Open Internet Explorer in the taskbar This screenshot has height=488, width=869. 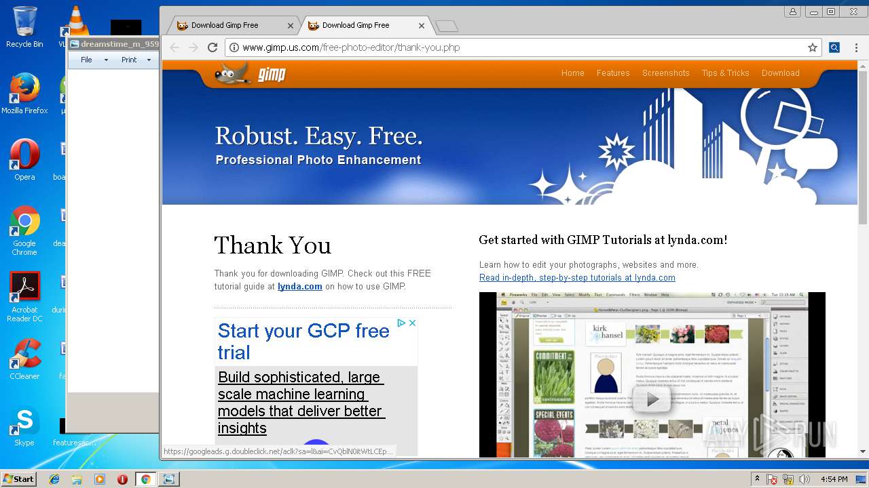pyautogui.click(x=54, y=479)
